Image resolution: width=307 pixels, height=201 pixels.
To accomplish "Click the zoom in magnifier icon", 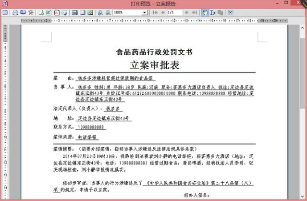I will pos(100,13).
